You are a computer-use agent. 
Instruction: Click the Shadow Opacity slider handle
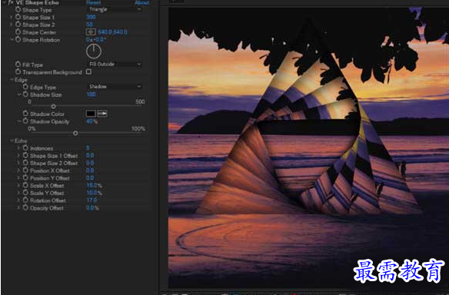click(x=75, y=133)
